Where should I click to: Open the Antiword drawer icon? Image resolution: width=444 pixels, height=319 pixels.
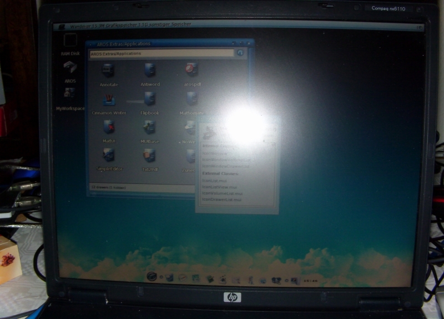(150, 71)
